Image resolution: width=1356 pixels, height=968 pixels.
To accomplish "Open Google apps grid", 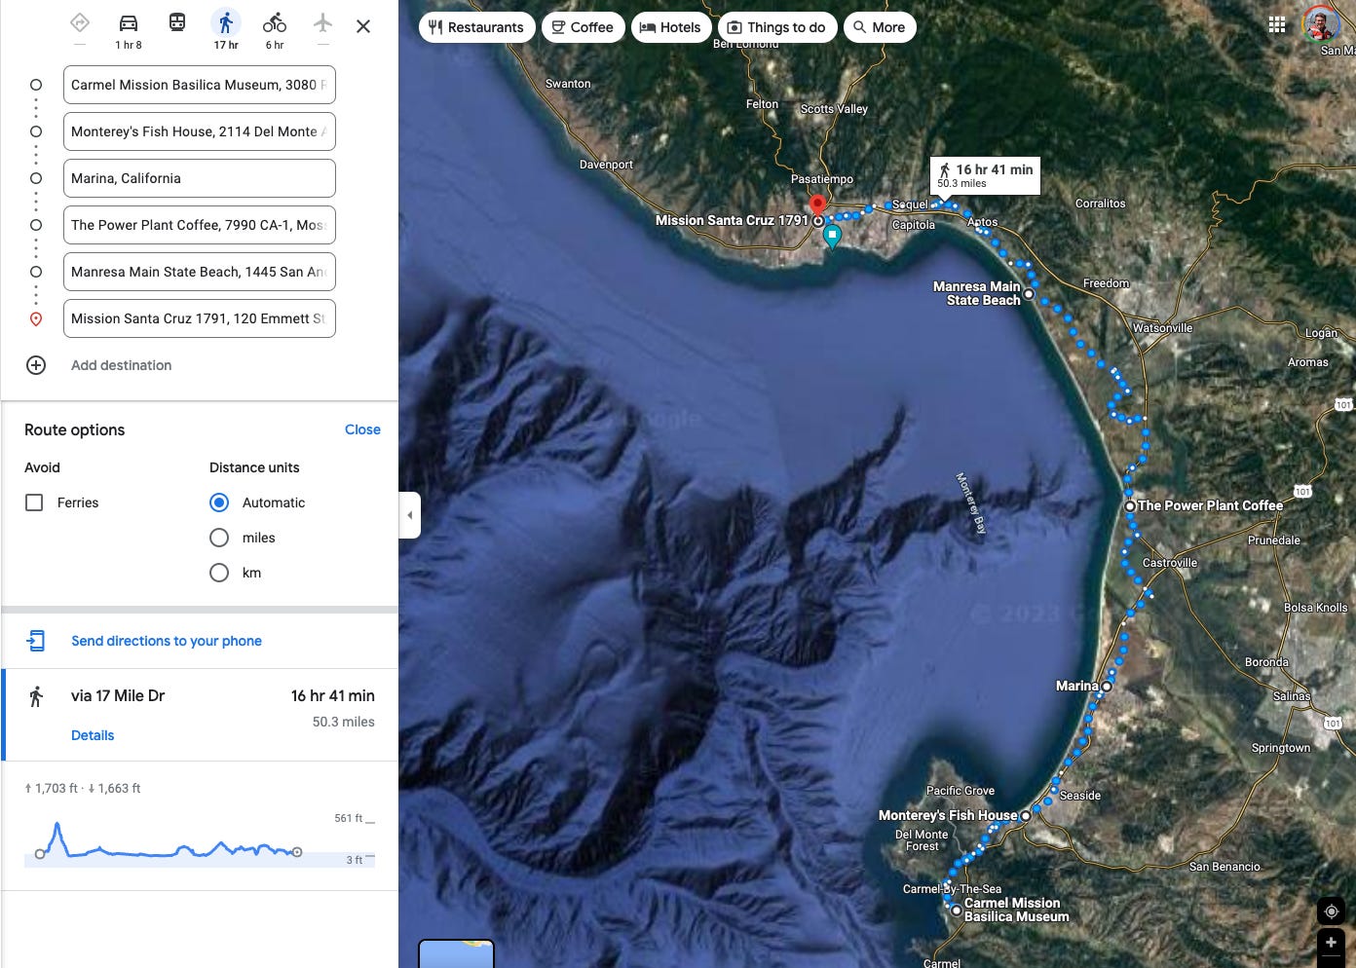I will tap(1277, 25).
